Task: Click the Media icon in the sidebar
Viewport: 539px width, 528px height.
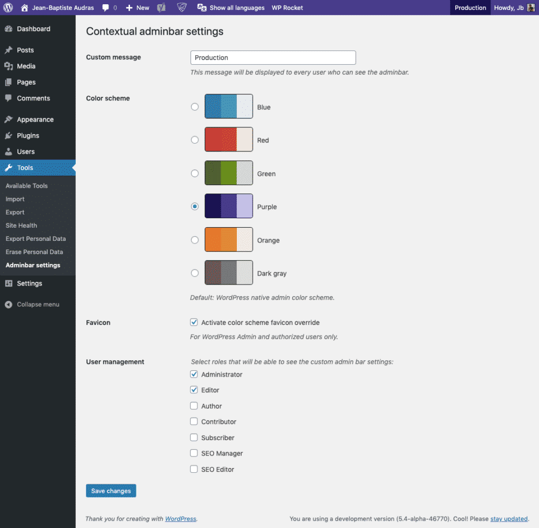Action: tap(8, 66)
